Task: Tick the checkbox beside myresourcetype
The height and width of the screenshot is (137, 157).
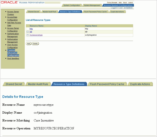Action: [28, 35]
